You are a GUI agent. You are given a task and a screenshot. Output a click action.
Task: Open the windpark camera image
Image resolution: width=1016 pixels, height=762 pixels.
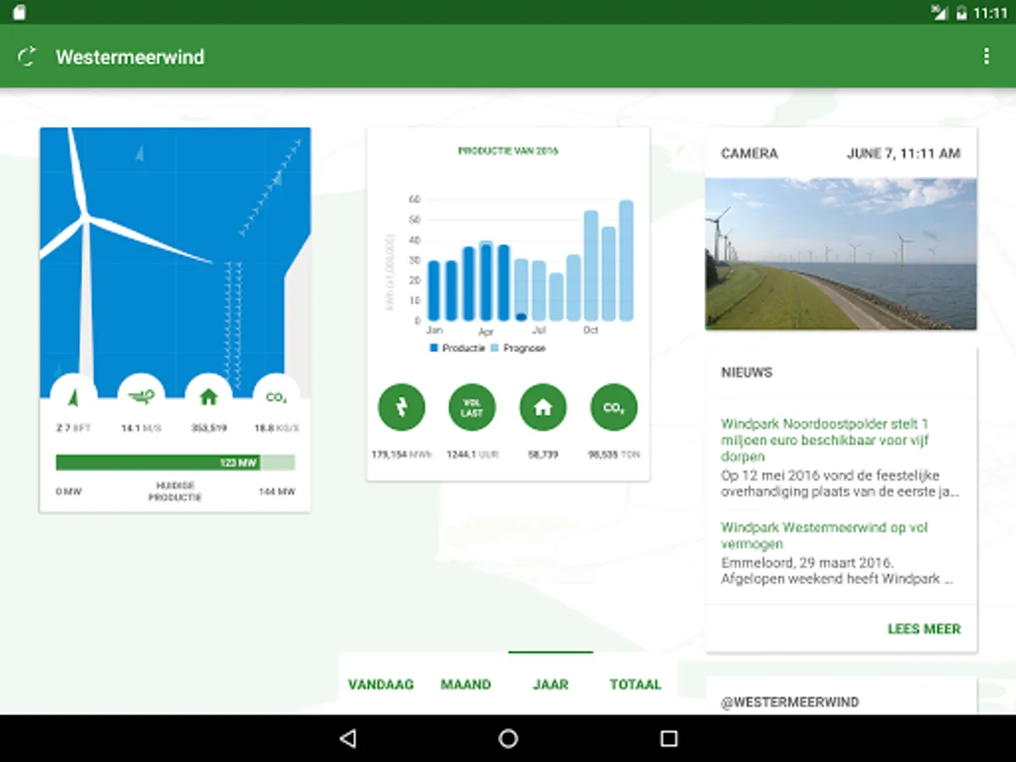[x=841, y=253]
